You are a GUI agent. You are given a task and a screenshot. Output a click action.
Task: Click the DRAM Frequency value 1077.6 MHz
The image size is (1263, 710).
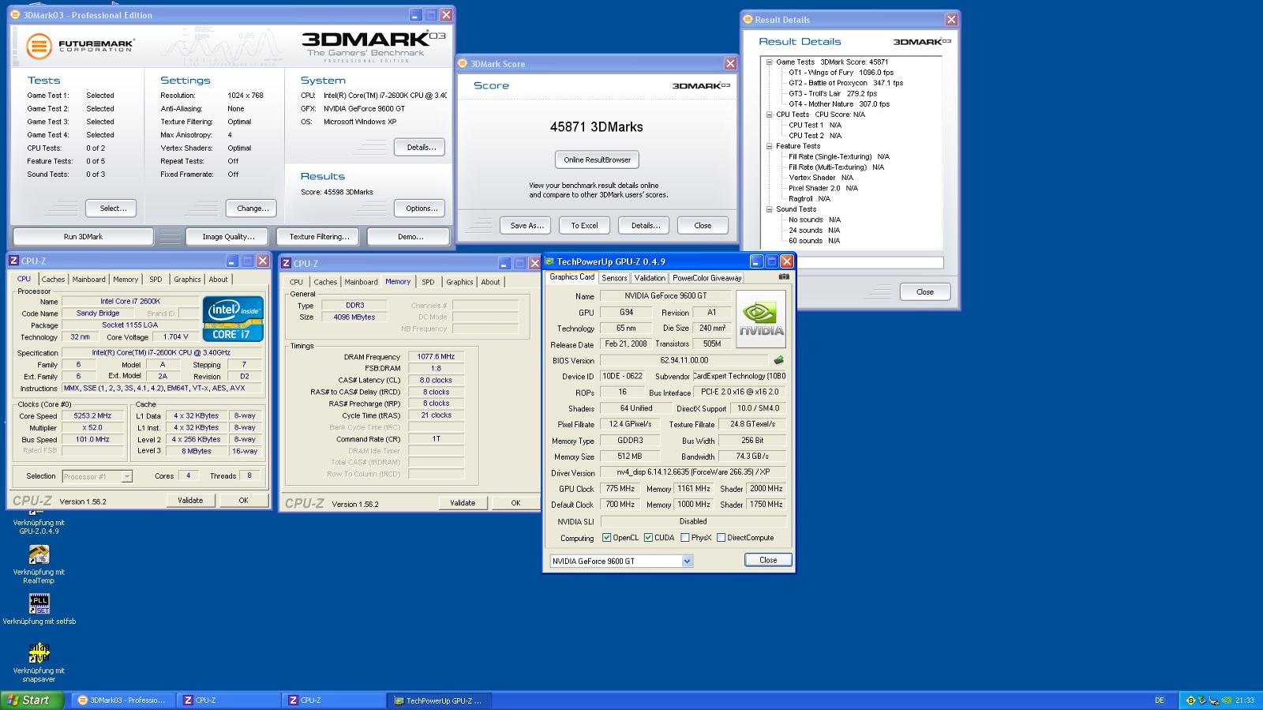click(436, 357)
